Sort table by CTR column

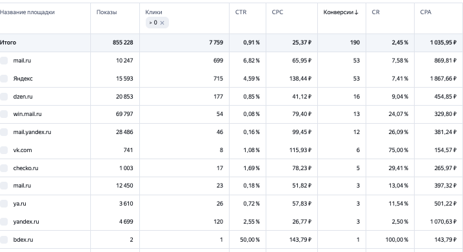(241, 12)
